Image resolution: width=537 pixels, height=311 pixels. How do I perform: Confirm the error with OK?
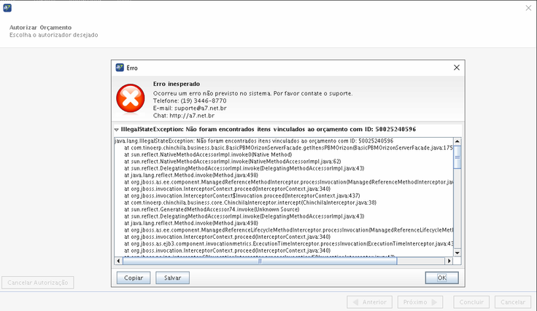pos(441,277)
